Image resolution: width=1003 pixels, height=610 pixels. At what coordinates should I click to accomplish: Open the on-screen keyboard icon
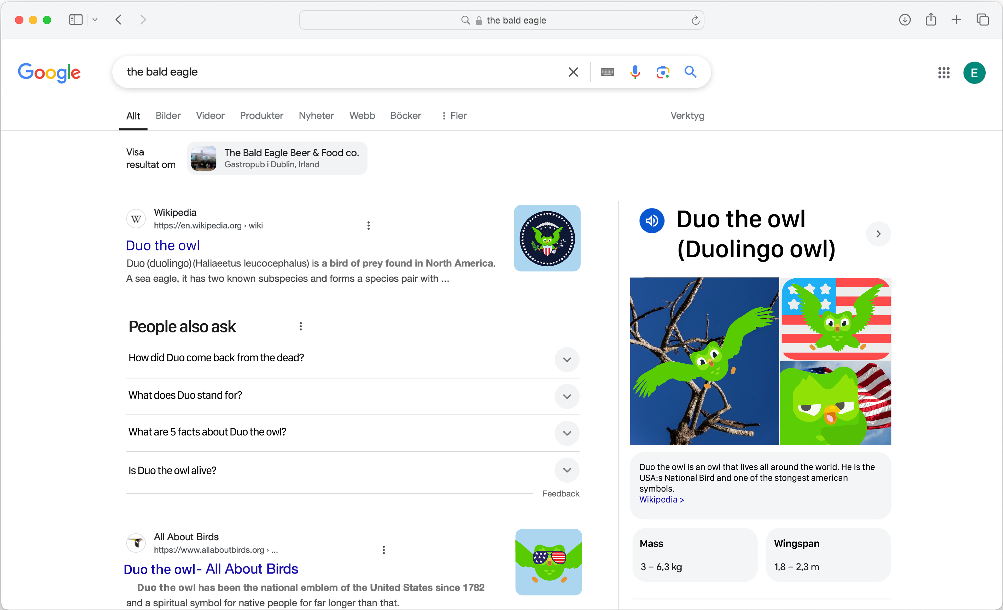click(x=607, y=72)
